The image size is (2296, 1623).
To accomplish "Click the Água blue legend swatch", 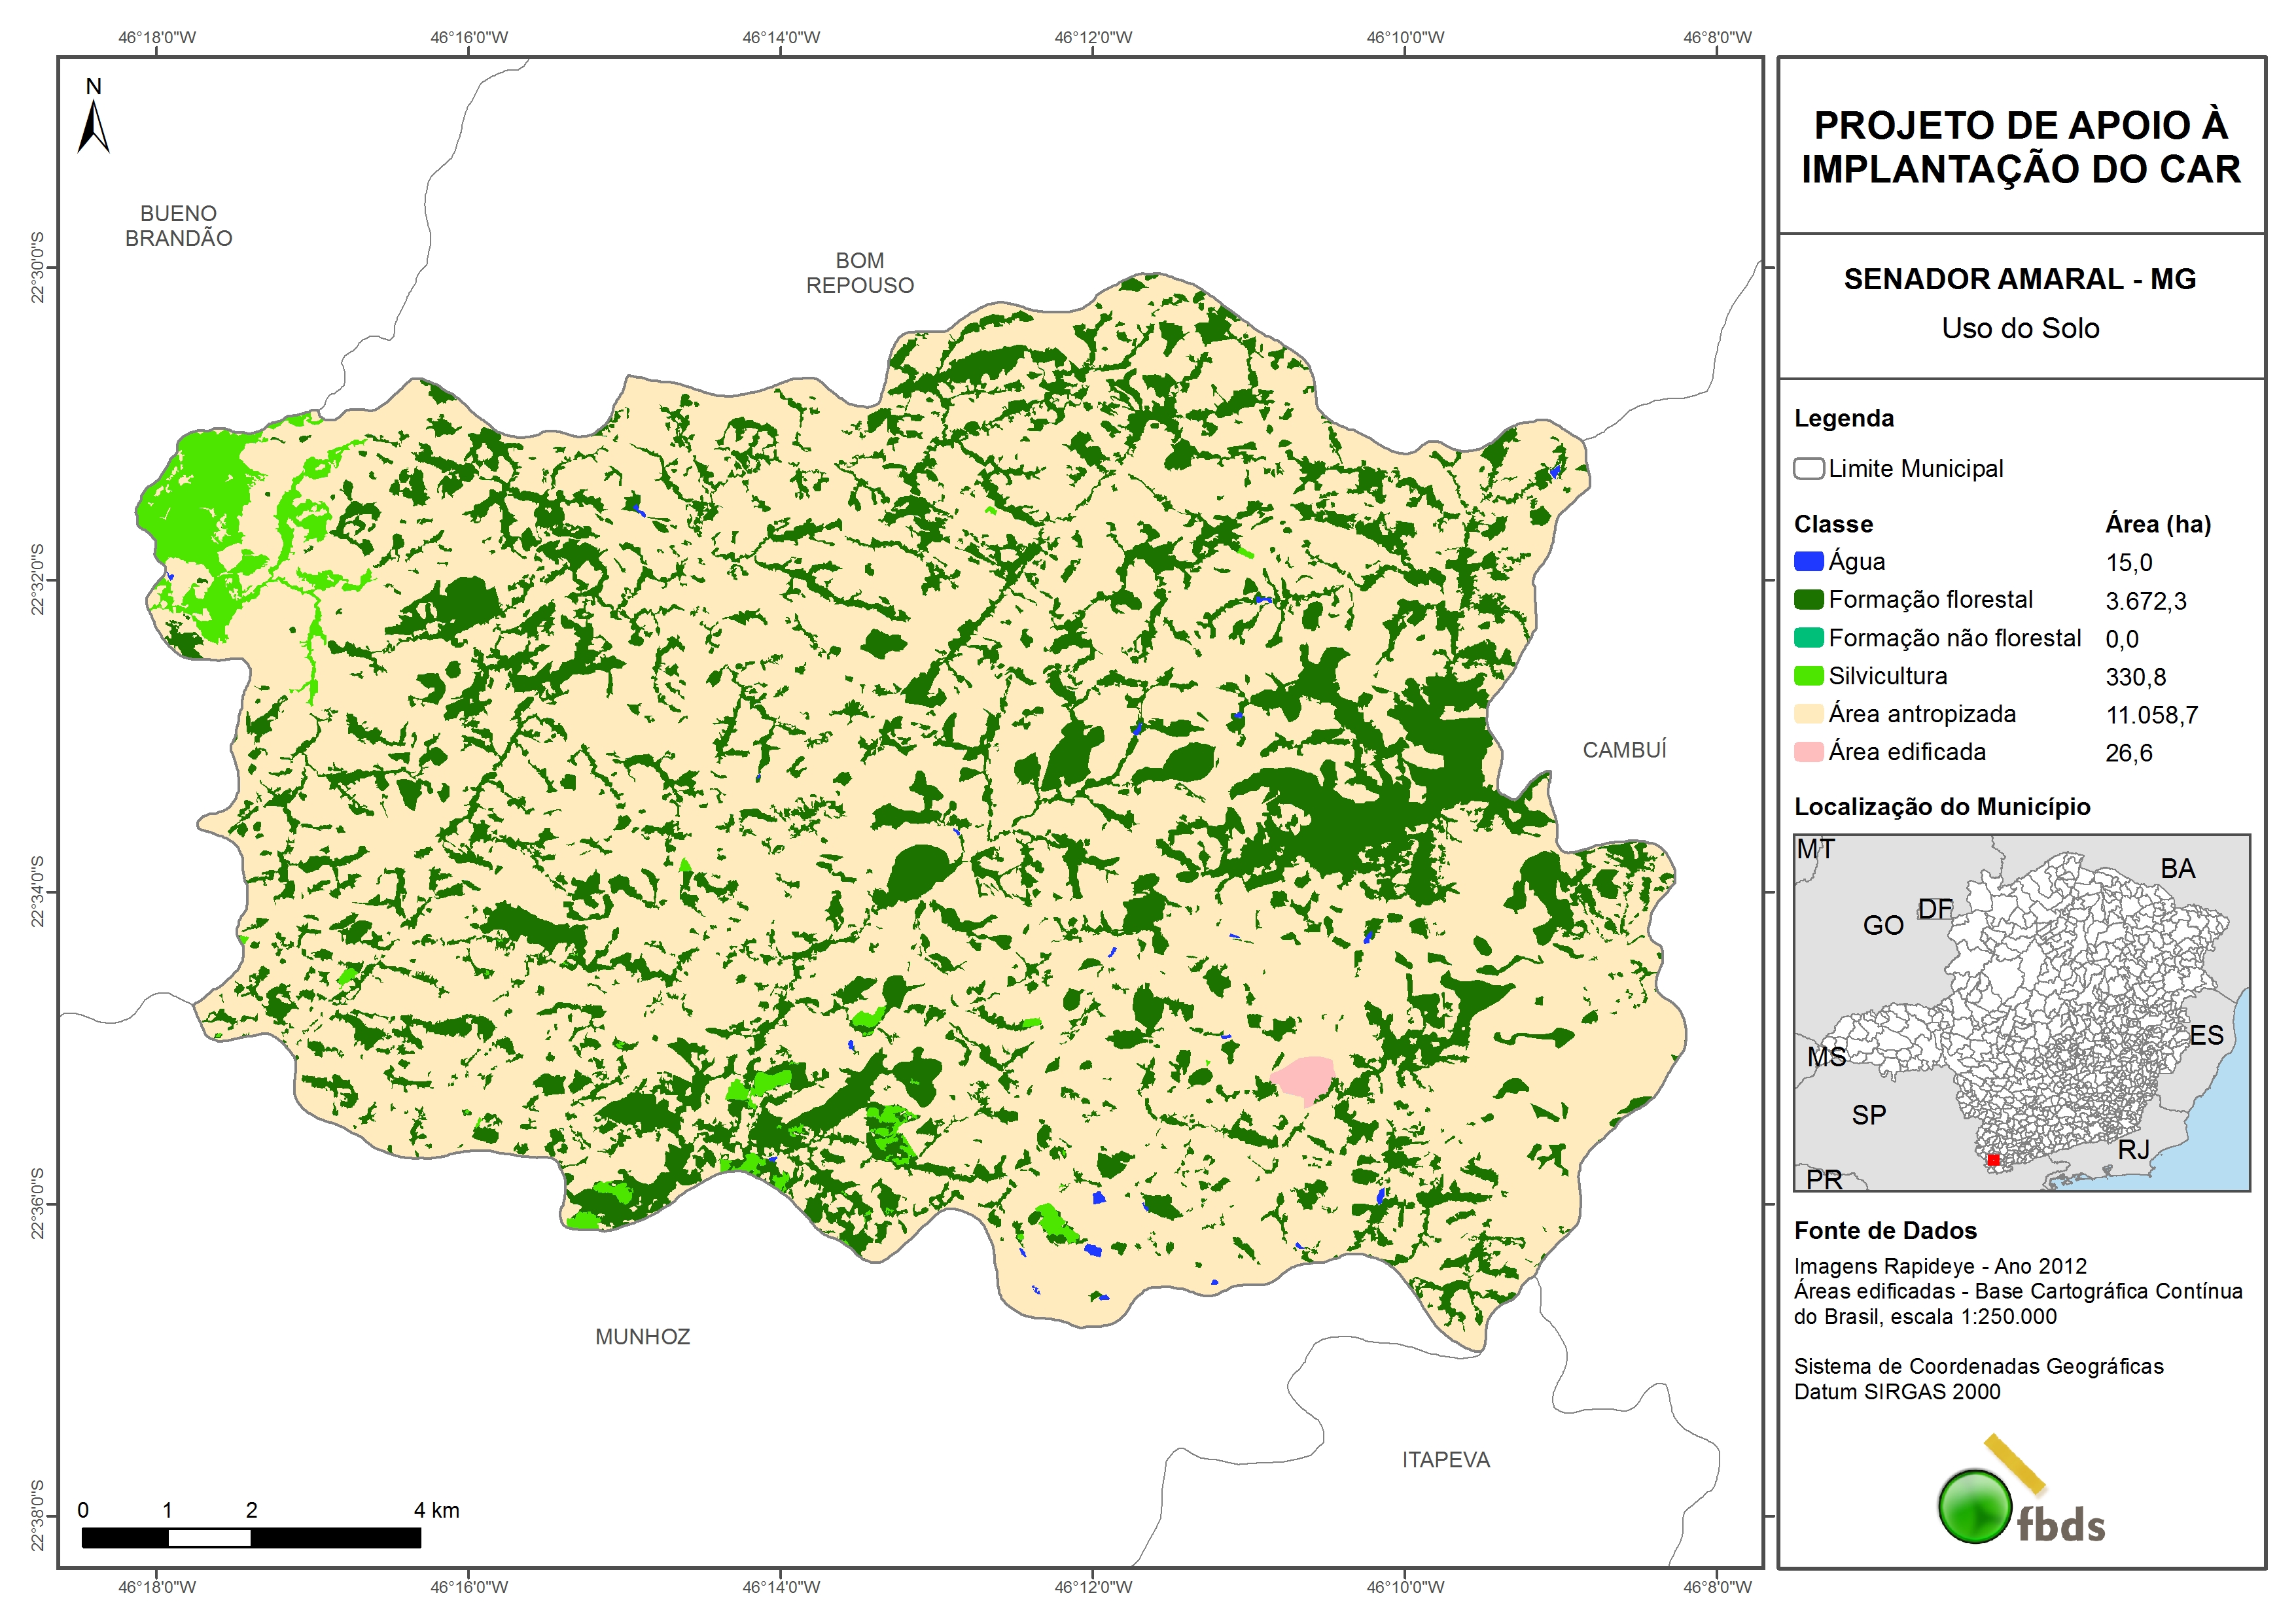I will (x=1808, y=562).
